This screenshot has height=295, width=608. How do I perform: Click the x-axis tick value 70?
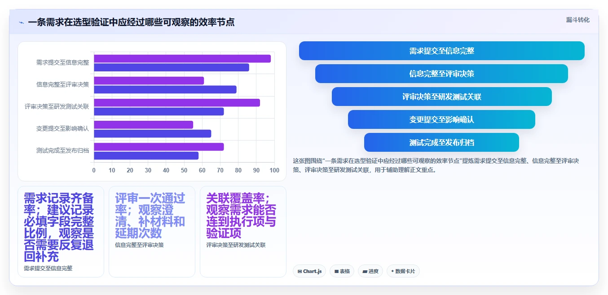[x=220, y=171]
